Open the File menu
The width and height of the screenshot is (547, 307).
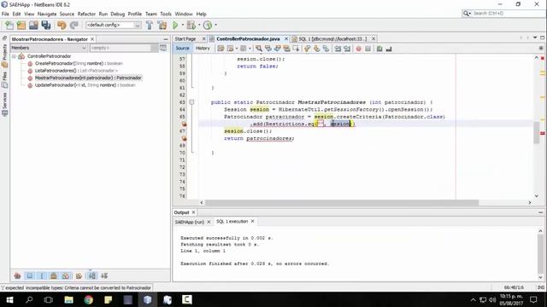point(5,14)
